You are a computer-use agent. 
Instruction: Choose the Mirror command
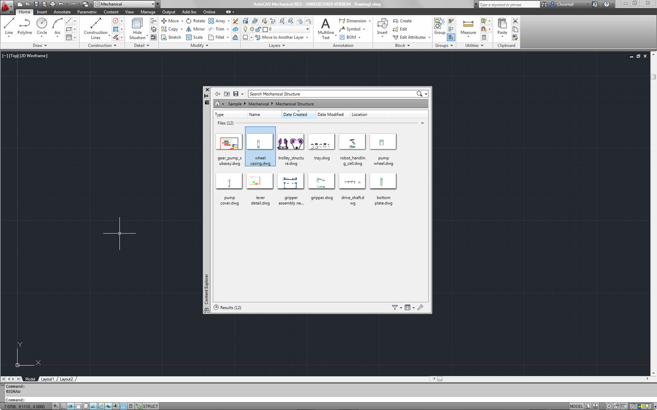point(195,29)
